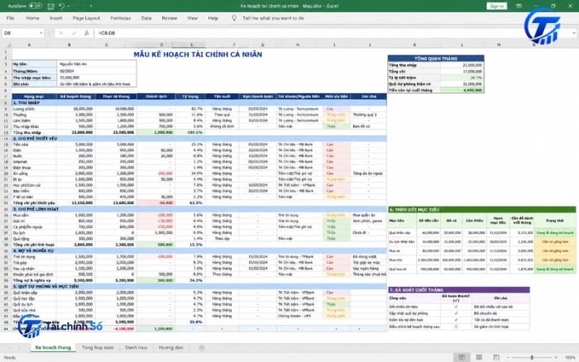Click the TỔNG QUAN THÁNG header cell

[x=436, y=59]
